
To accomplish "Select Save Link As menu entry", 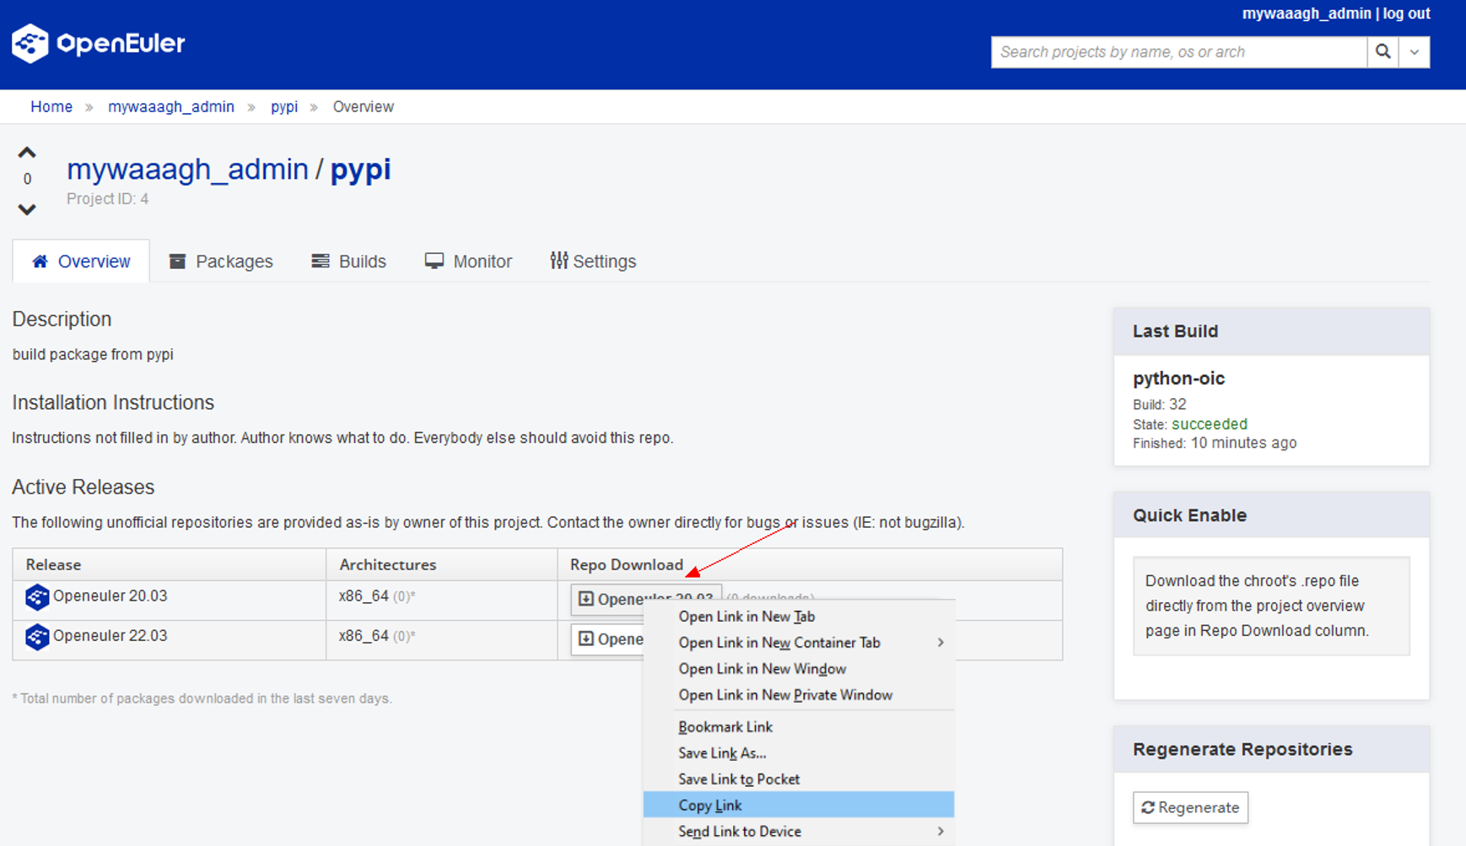I will pos(722,753).
